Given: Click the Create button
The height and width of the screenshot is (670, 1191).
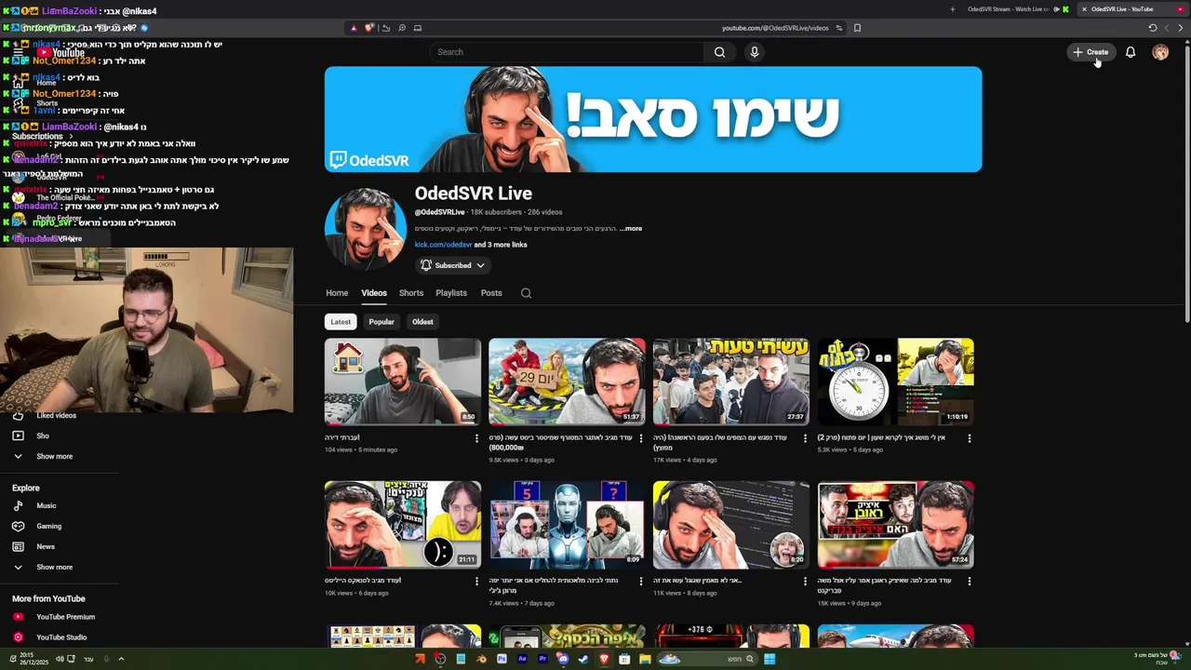Looking at the screenshot, I should [1091, 52].
